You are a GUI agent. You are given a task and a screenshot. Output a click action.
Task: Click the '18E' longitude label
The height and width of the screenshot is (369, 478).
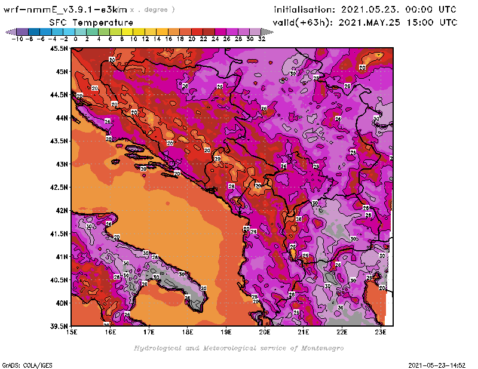188,332
